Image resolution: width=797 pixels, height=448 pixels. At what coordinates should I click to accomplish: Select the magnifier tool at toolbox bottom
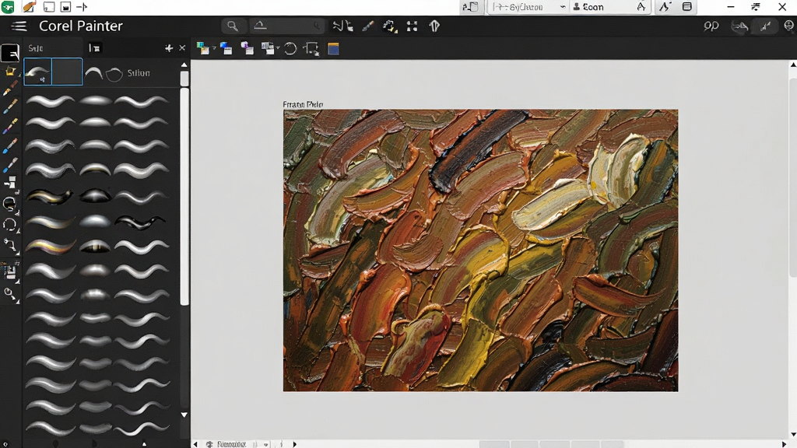[x=9, y=293]
